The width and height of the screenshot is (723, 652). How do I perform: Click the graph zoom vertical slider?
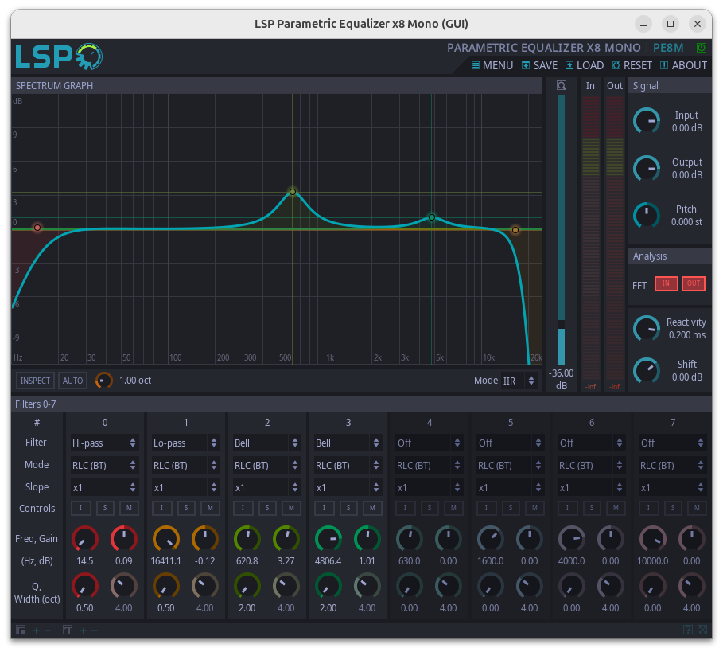(x=562, y=230)
